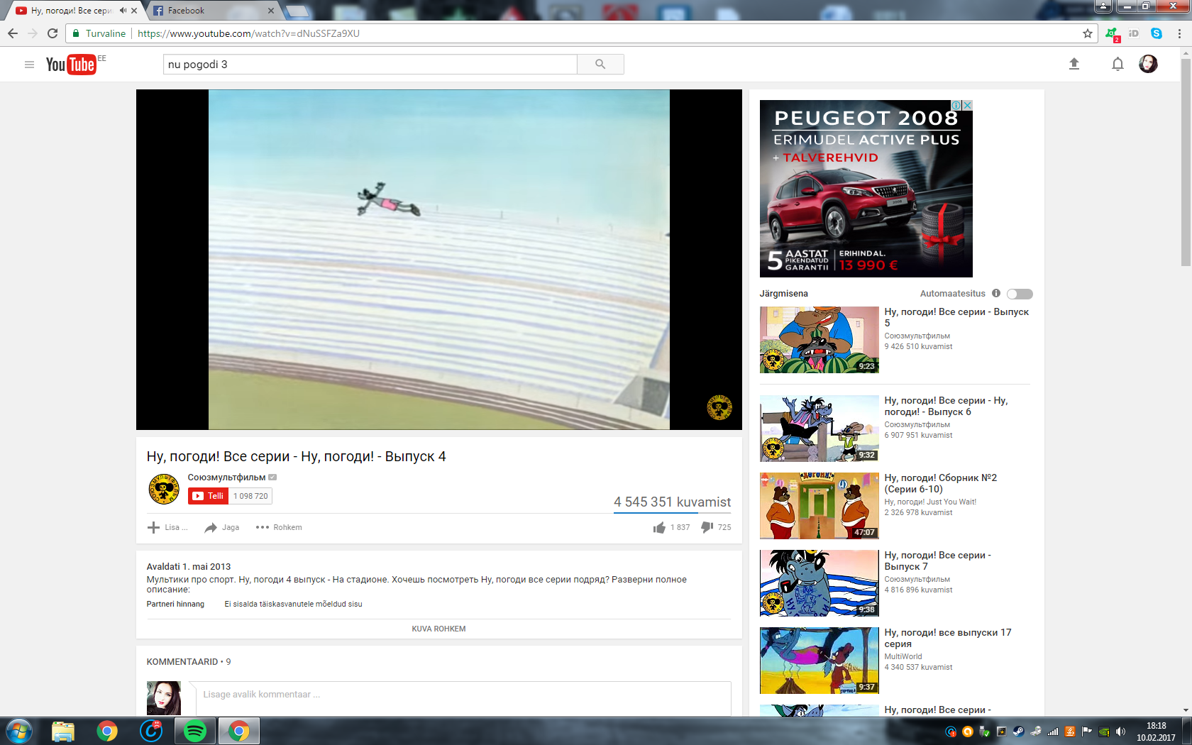Bookmark this page with the star icon

(1088, 33)
